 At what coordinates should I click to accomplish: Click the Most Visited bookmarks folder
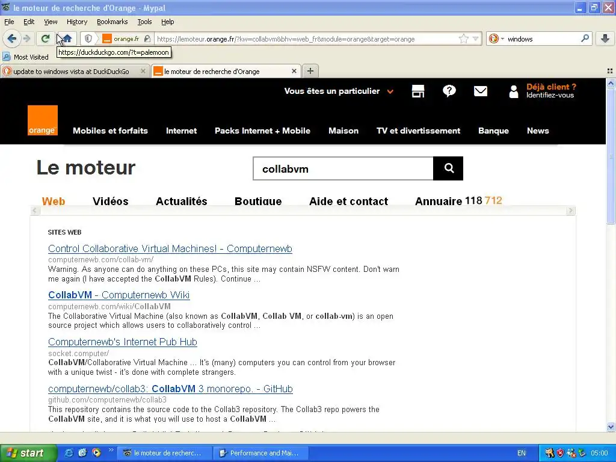(25, 57)
